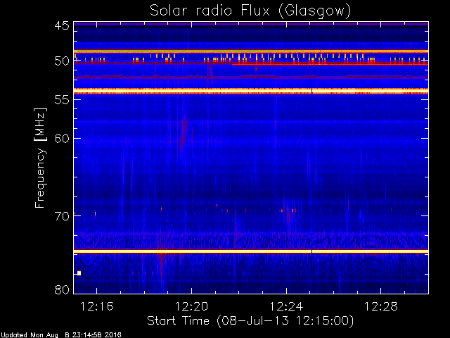This screenshot has height=338, width=450.
Task: Select the bright horizontal band near 54 MHz
Action: click(x=250, y=90)
